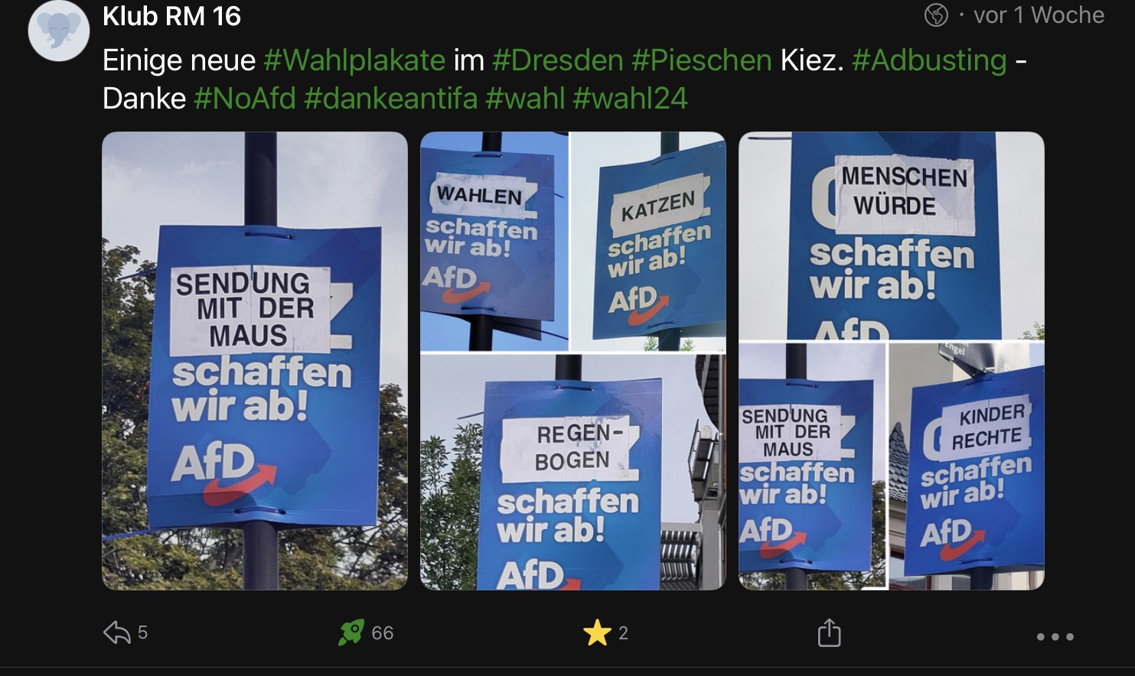
Task: Open the #Dresden hashtag
Action: click(558, 60)
